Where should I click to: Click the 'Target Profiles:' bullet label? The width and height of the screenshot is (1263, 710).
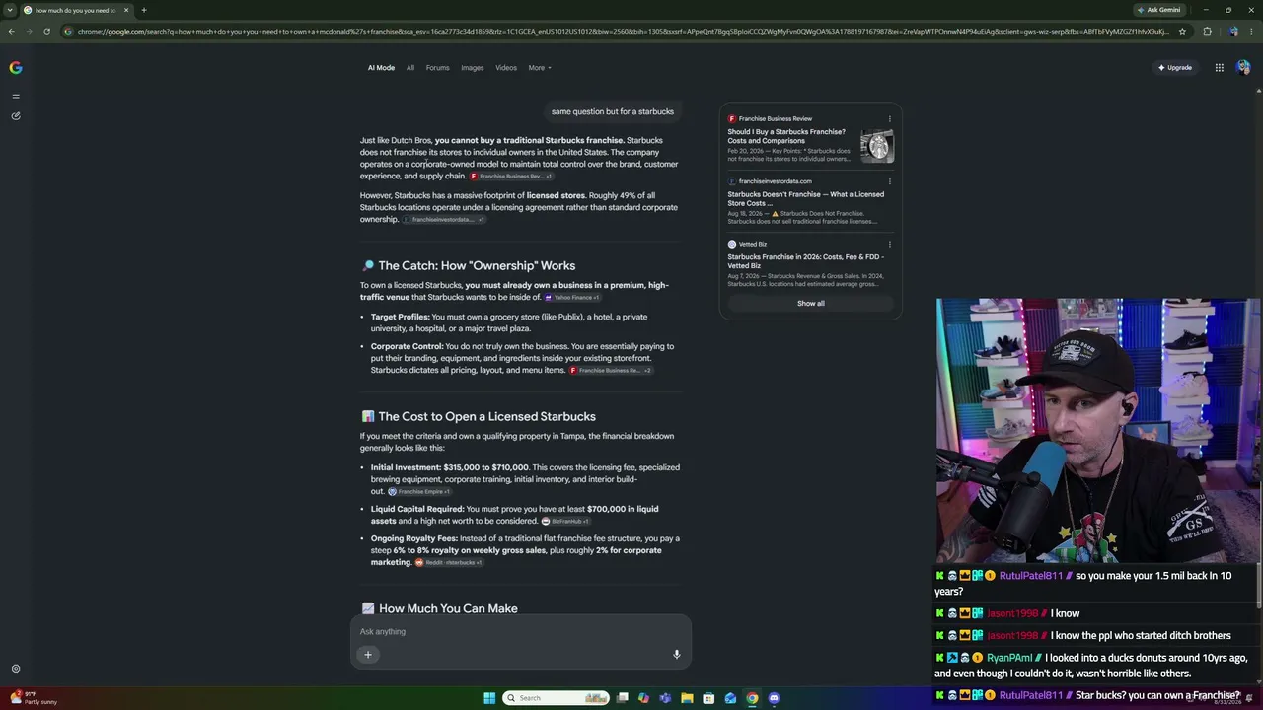tap(401, 317)
